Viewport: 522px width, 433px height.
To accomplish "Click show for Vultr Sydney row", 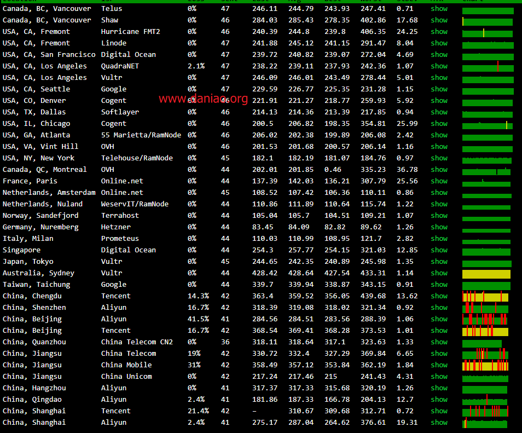I will click(439, 273).
